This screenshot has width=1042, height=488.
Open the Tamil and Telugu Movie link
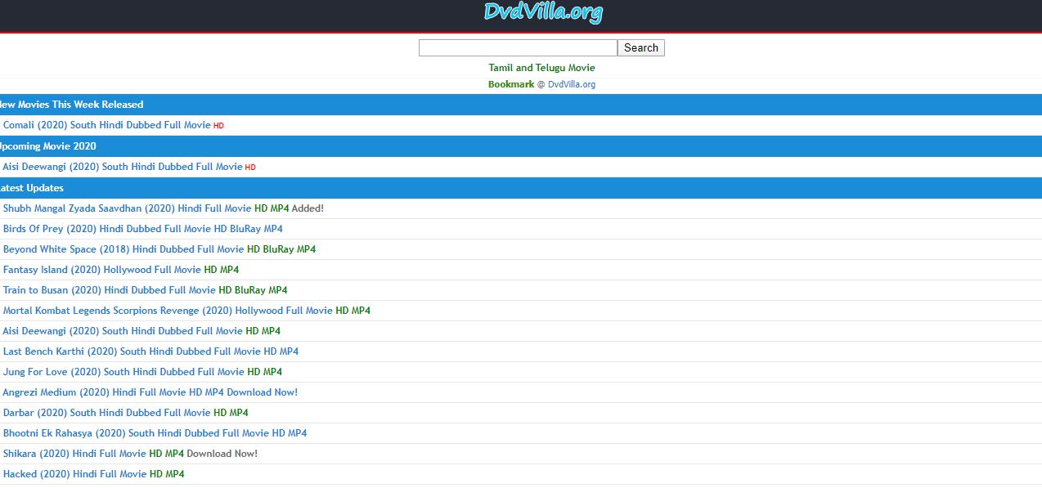pyautogui.click(x=541, y=68)
